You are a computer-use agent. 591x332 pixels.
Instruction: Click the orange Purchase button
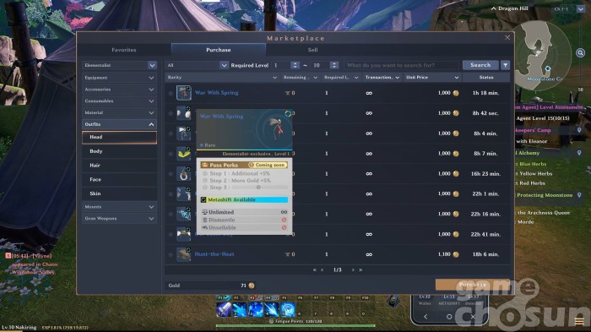click(472, 285)
